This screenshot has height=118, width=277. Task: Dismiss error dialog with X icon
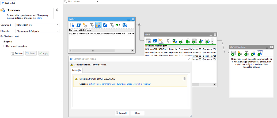pyautogui.click(x=189, y=59)
